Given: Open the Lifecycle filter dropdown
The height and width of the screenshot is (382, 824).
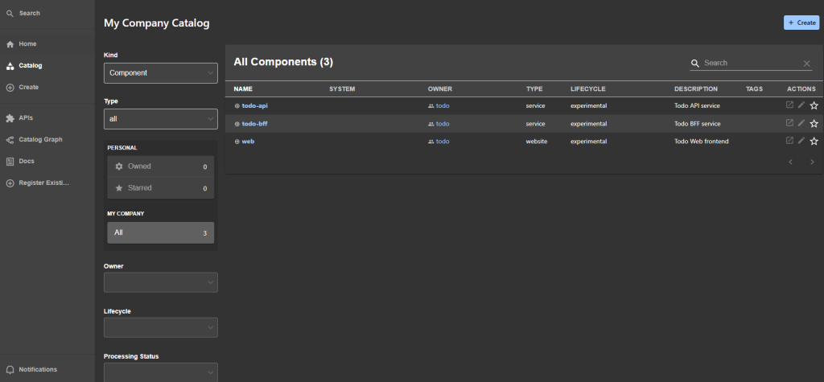Looking at the screenshot, I should (x=161, y=327).
